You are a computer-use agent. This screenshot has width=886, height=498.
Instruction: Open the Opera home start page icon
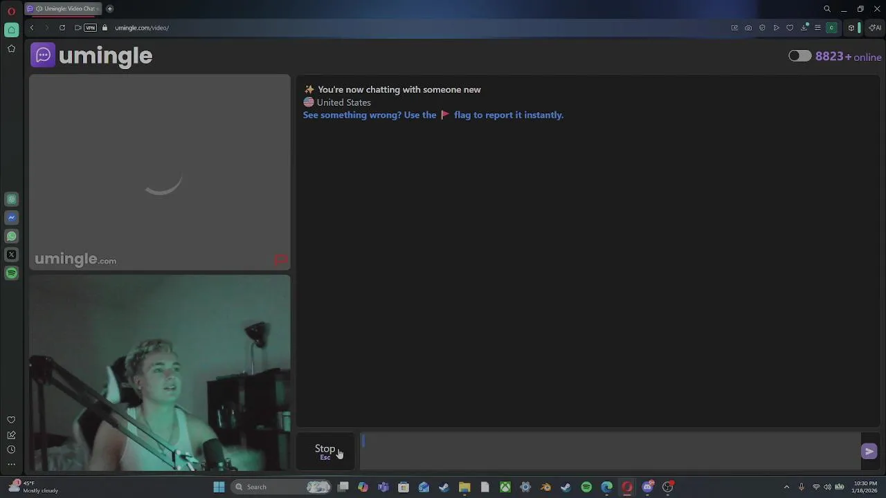(x=11, y=30)
